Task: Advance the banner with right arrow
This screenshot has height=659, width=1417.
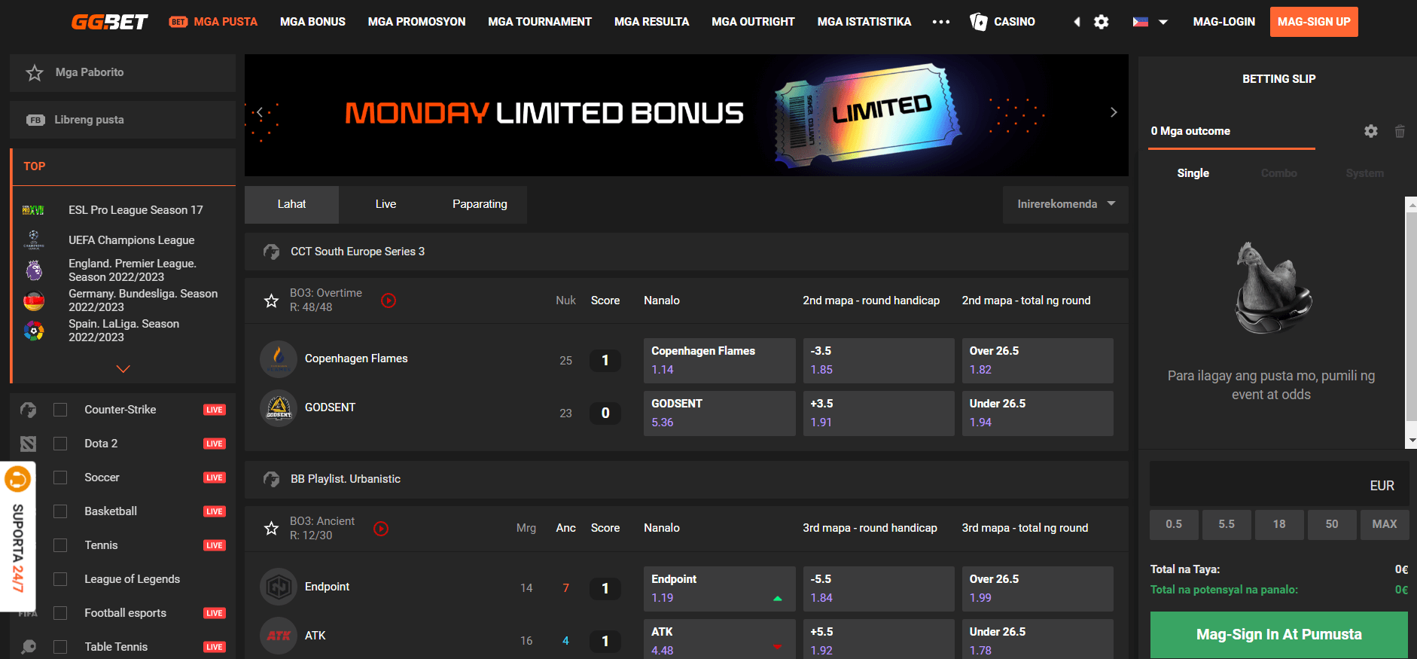Action: pyautogui.click(x=1114, y=112)
